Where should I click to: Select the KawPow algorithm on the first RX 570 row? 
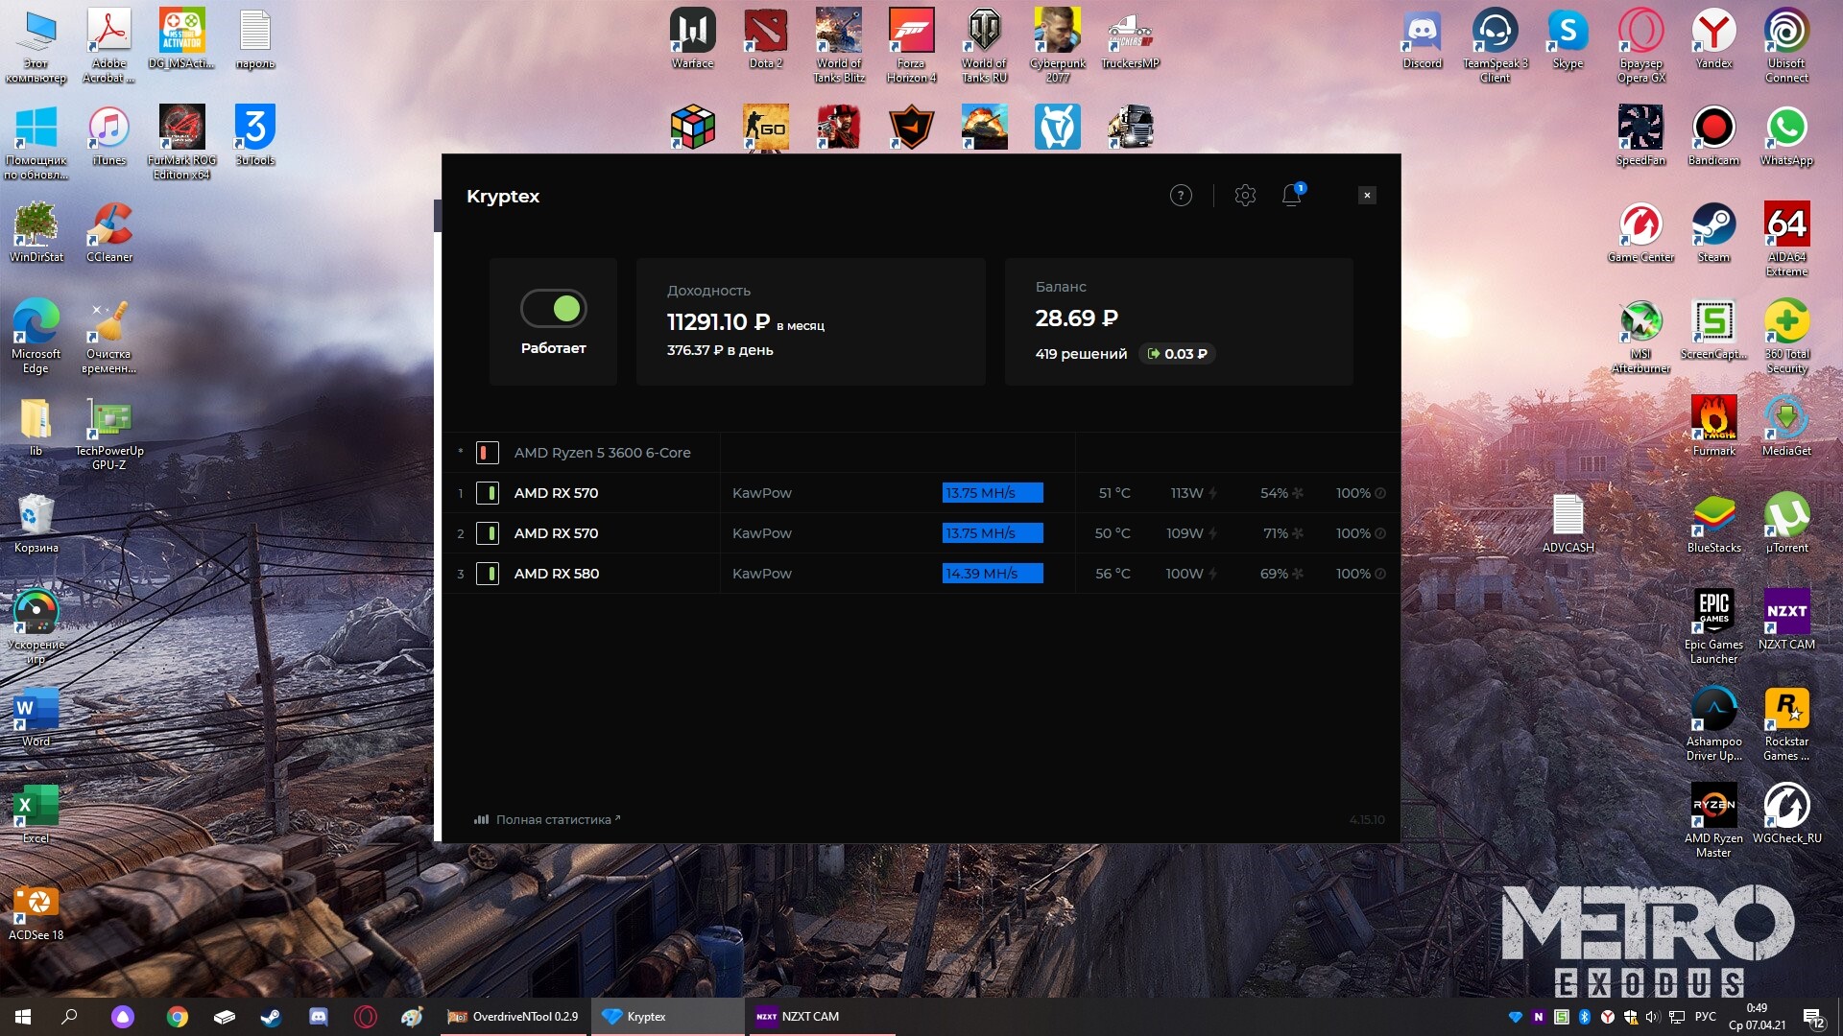point(762,493)
